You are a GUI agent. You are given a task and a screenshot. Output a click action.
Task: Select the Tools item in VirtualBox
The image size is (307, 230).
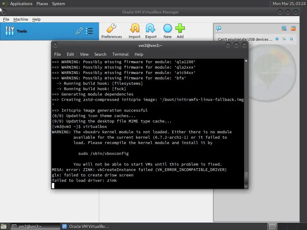pos(49,31)
